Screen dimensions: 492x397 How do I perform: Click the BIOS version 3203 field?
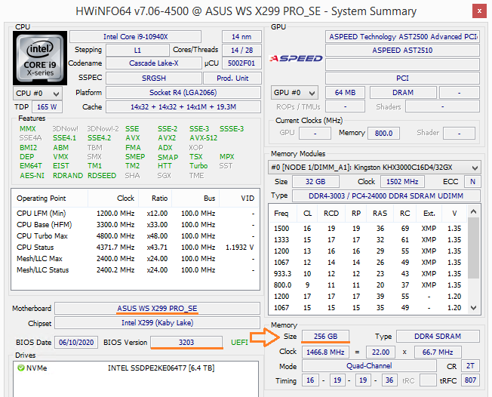point(186,343)
